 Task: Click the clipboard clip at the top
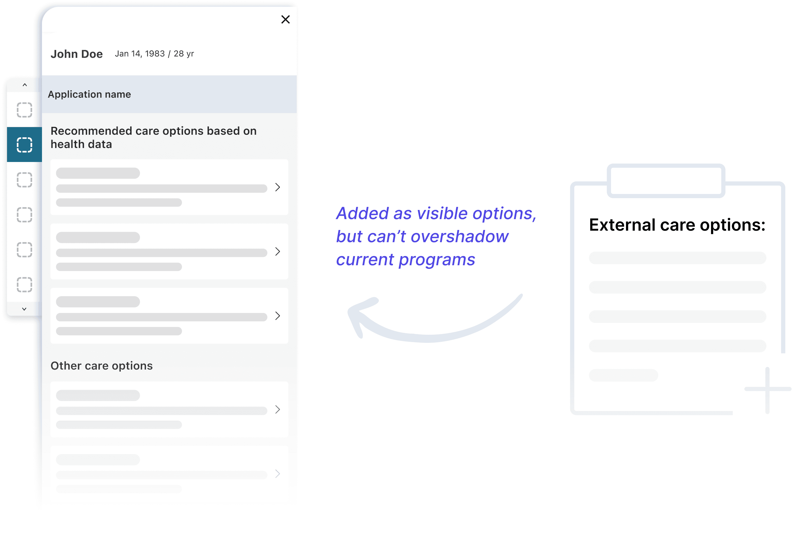pos(666,181)
